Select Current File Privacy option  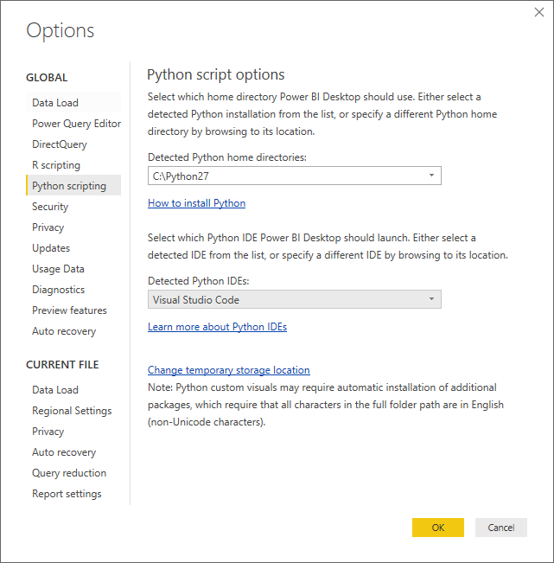(73, 432)
